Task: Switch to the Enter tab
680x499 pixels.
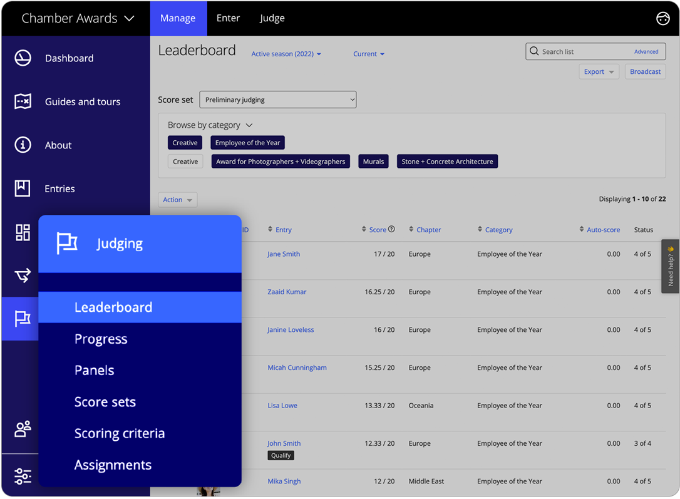Action: tap(228, 18)
